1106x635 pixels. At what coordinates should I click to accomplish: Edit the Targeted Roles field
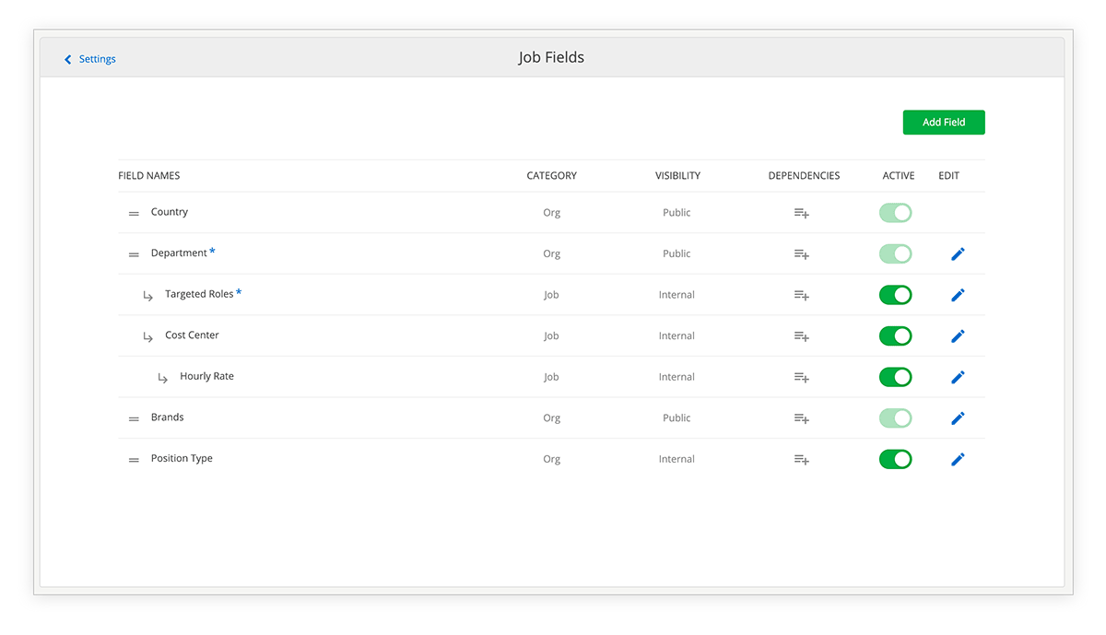click(958, 295)
